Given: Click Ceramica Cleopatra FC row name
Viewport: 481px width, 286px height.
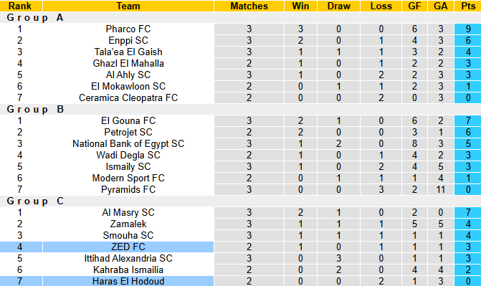Looking at the screenshot, I should point(128,97).
